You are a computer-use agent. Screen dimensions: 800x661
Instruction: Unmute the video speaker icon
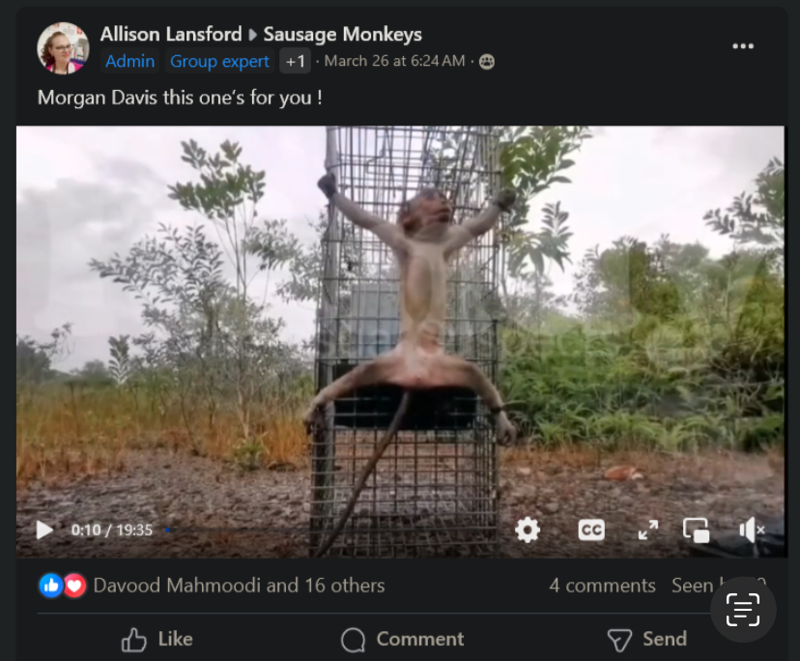click(752, 530)
